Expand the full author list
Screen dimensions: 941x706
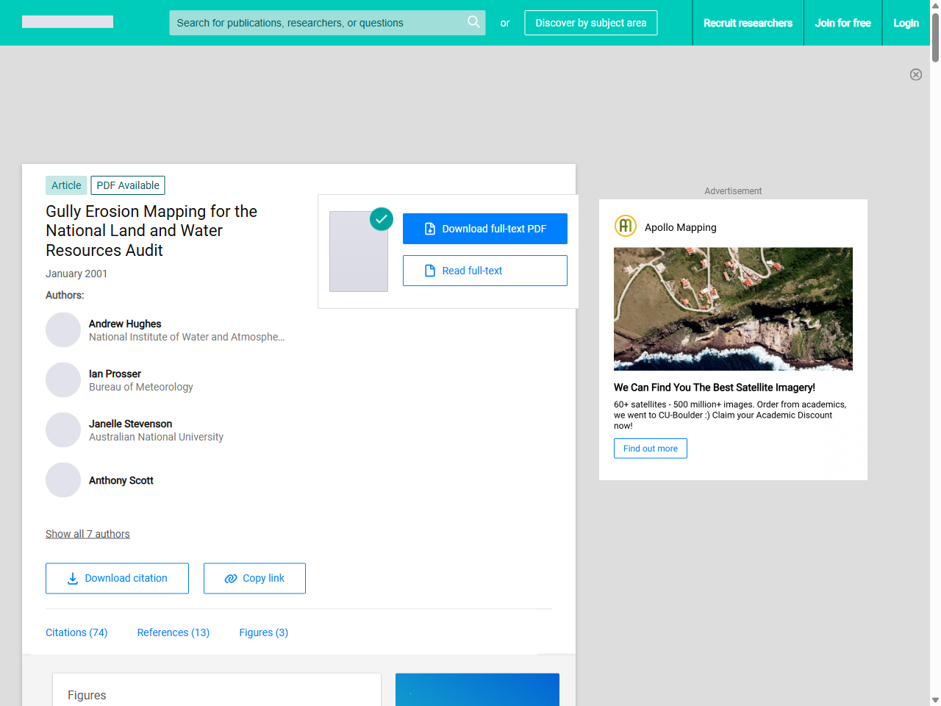click(87, 533)
